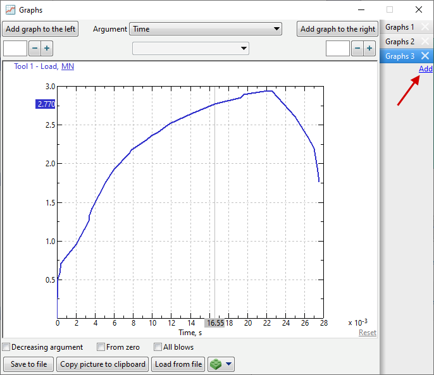Click the left minus stepper button

(35, 49)
